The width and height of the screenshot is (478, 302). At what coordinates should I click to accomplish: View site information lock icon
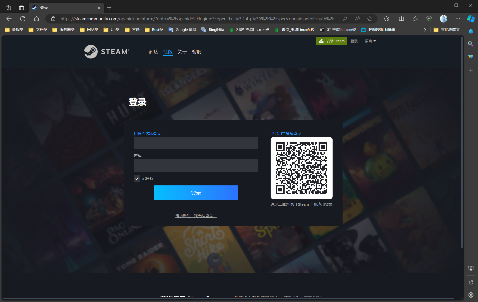click(53, 19)
